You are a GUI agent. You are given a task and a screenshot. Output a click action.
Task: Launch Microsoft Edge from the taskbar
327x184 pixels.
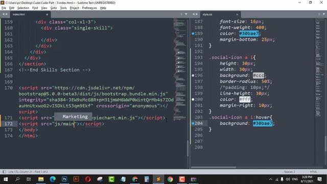(53, 179)
